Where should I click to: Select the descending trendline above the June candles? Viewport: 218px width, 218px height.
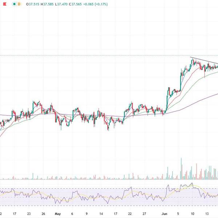(204, 60)
